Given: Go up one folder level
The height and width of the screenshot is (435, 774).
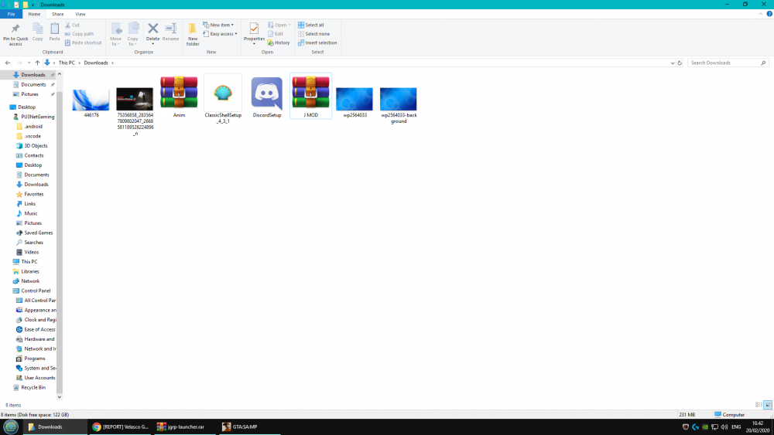Looking at the screenshot, I should pos(37,63).
